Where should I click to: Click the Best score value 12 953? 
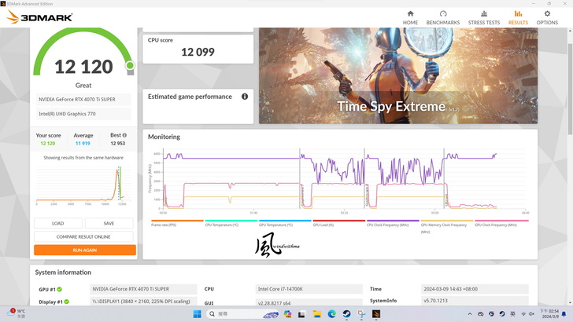pyautogui.click(x=118, y=143)
